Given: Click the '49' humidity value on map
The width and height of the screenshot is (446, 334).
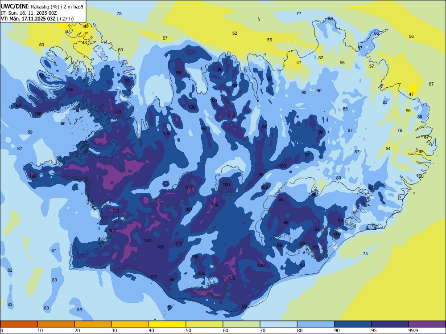Looking at the screenshot, I should pyautogui.click(x=421, y=152).
